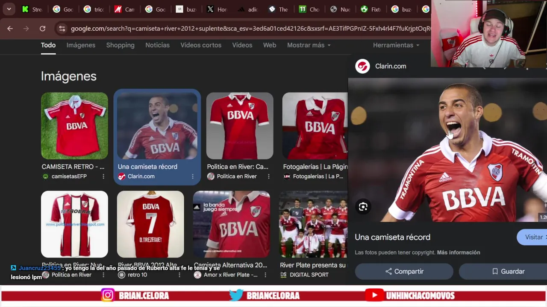Open the 'CAMISETA RETRO' jersey thumbnail
This screenshot has height=307, width=547.
[74, 126]
